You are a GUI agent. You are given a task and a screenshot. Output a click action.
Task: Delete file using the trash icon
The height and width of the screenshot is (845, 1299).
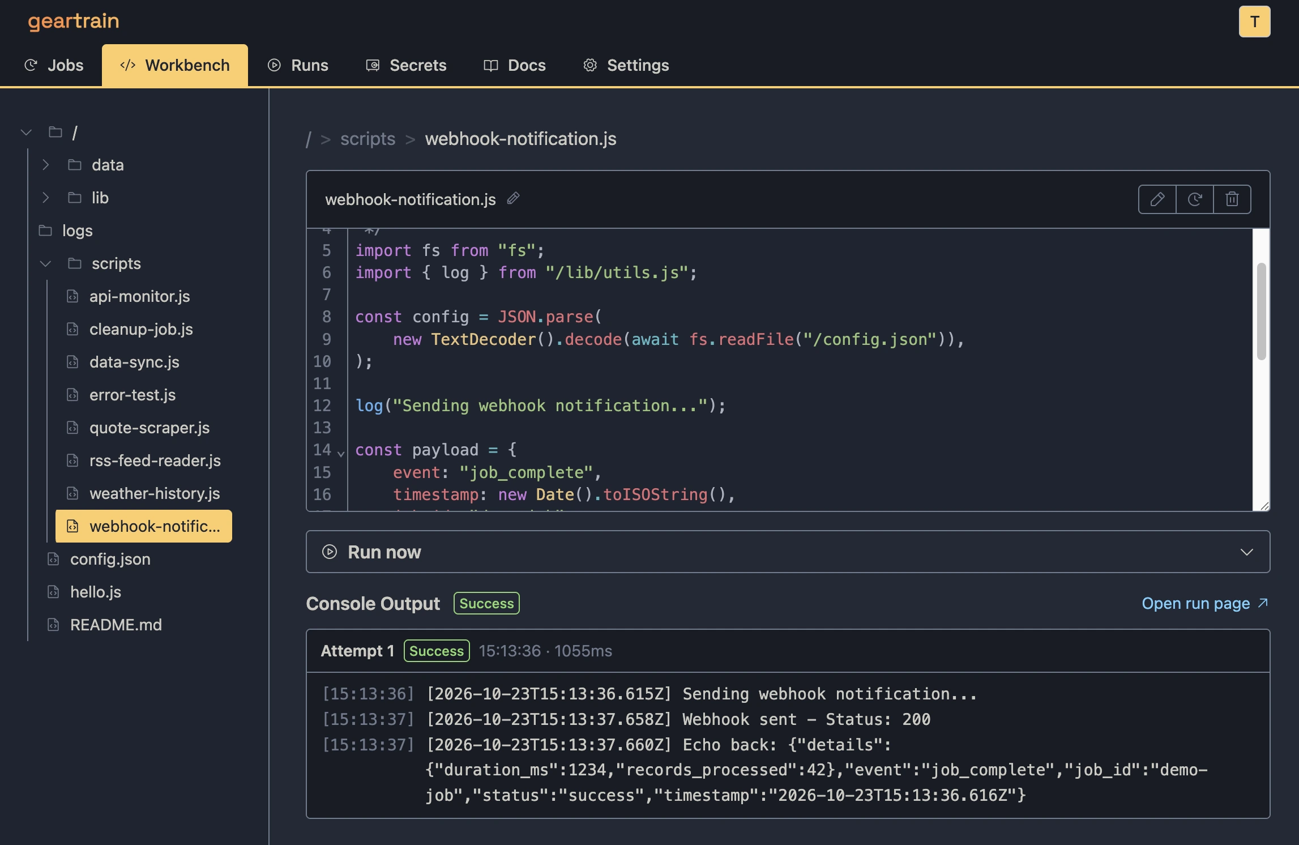click(1232, 199)
